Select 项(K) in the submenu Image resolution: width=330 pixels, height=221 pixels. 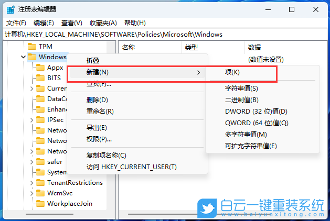262,72
